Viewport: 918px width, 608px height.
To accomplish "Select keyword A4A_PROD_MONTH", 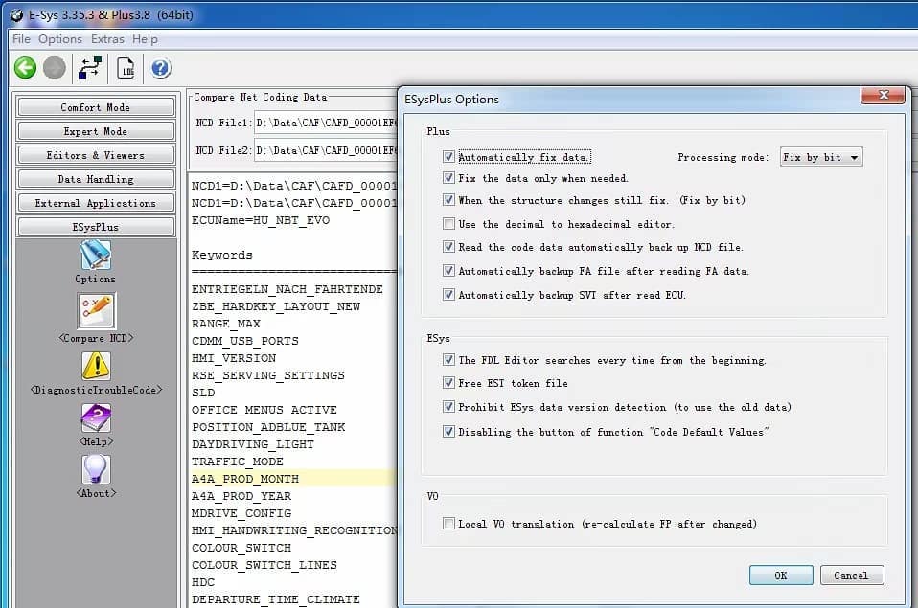I will point(244,478).
